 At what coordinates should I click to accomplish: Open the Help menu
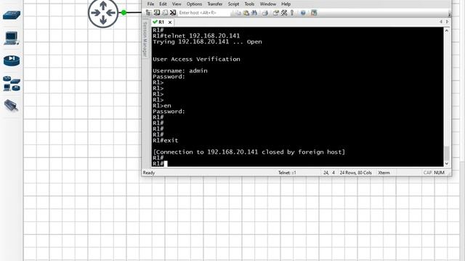286,4
